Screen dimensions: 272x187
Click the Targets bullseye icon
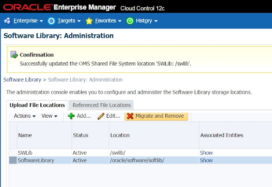[51, 20]
